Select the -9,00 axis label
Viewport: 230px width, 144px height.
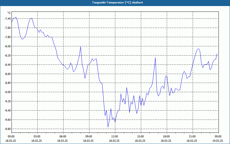(8, 92)
